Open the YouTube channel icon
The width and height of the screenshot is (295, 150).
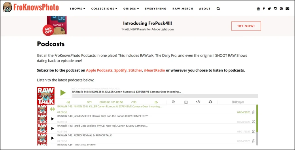pos(258,9)
